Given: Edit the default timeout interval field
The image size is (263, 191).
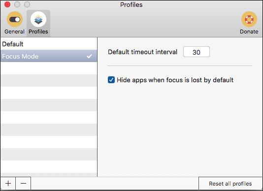Looking at the screenshot, I should click(x=196, y=52).
